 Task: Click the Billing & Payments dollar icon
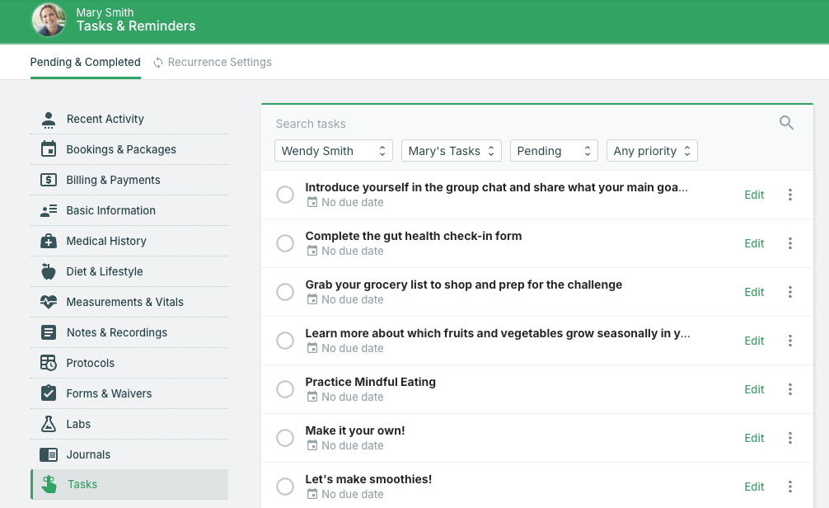pyautogui.click(x=49, y=180)
